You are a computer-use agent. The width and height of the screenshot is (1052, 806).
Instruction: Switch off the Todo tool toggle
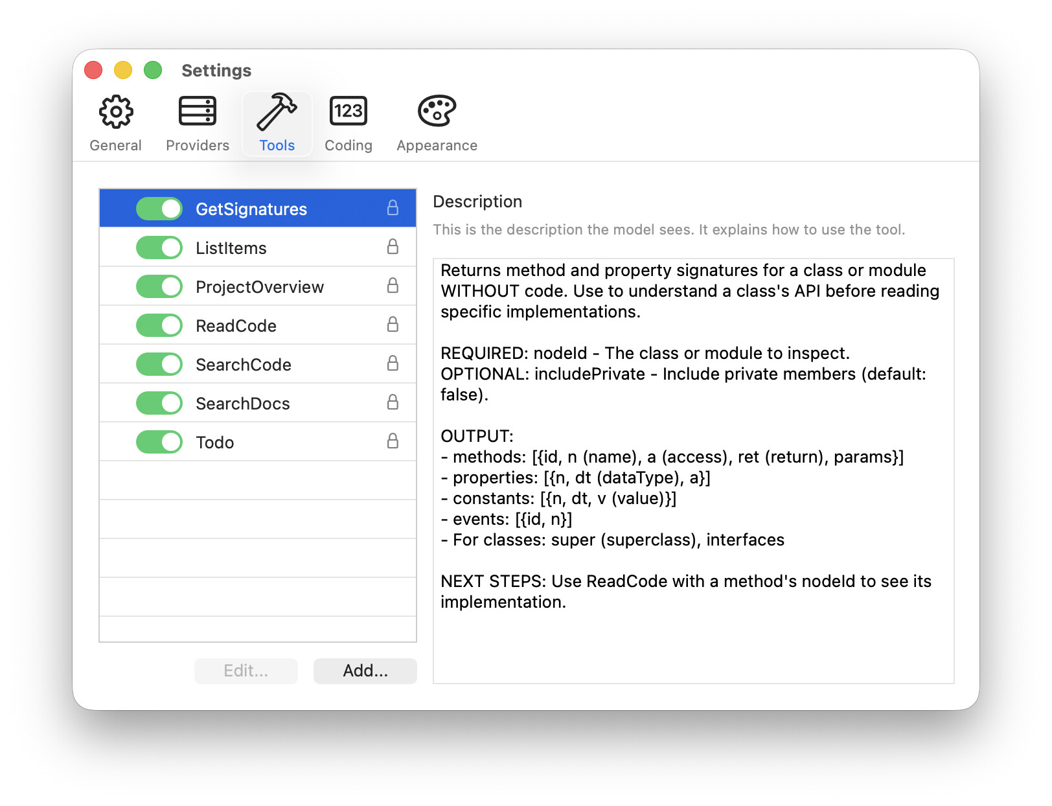159,442
